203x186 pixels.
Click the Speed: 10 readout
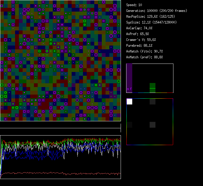(x=134, y=5)
